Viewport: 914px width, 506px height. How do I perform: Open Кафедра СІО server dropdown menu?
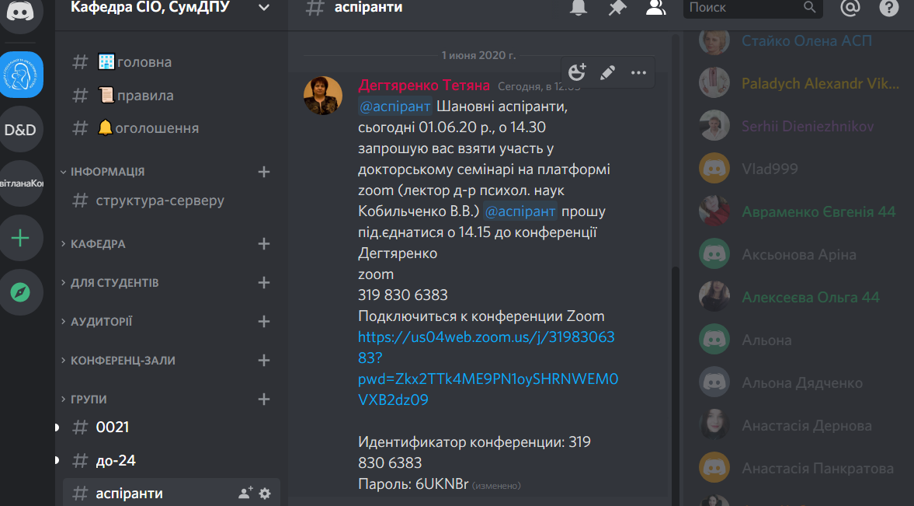(264, 8)
